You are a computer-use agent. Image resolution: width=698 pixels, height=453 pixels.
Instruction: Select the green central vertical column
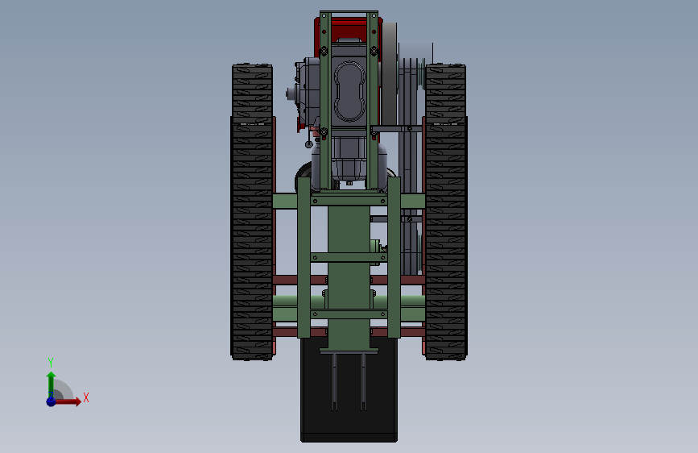[x=349, y=277]
